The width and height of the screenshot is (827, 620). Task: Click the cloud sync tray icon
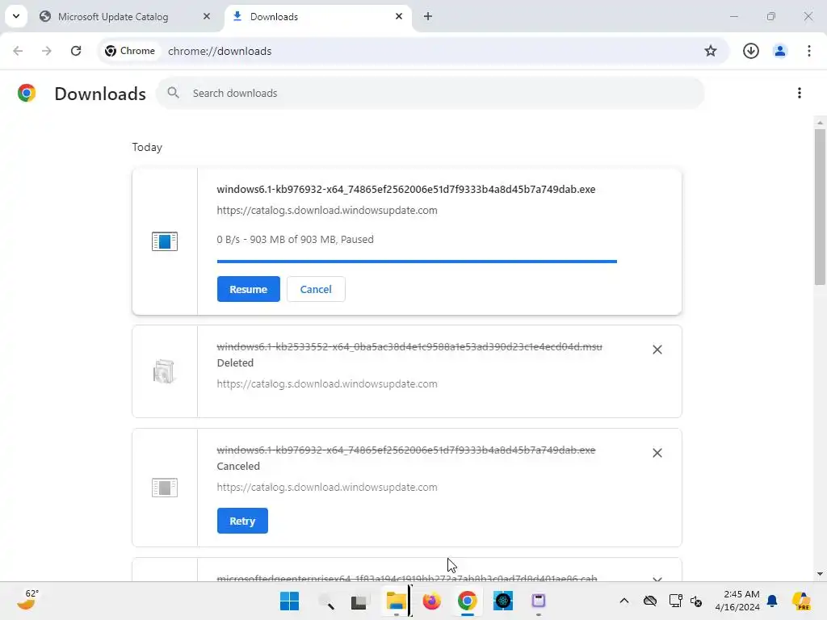(x=650, y=601)
